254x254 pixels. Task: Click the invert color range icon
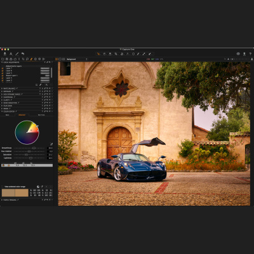point(38,187)
